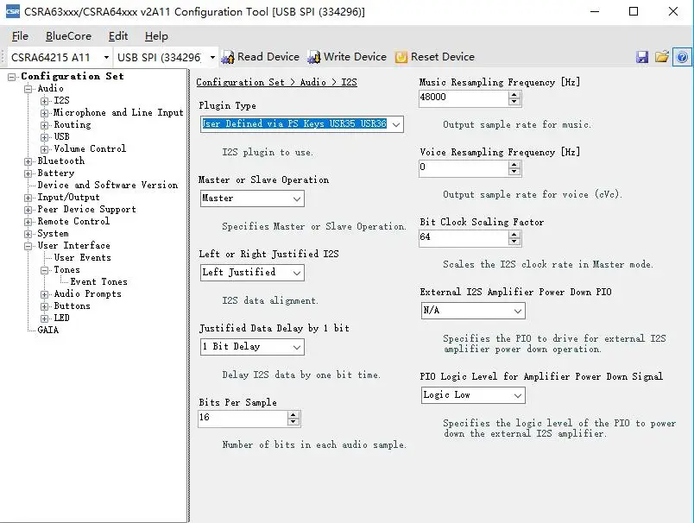Viewport: 694px width, 523px height.
Task: Expand the Input/Output tree node
Action: tap(28, 198)
